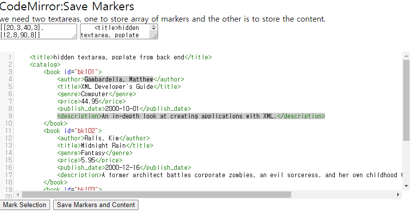410x212 pixels.
Task: Click resize grip of markers textarea
Action: (x=75, y=37)
